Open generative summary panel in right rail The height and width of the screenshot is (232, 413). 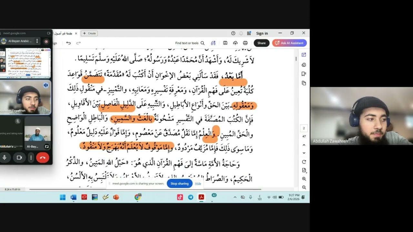pos(304,55)
